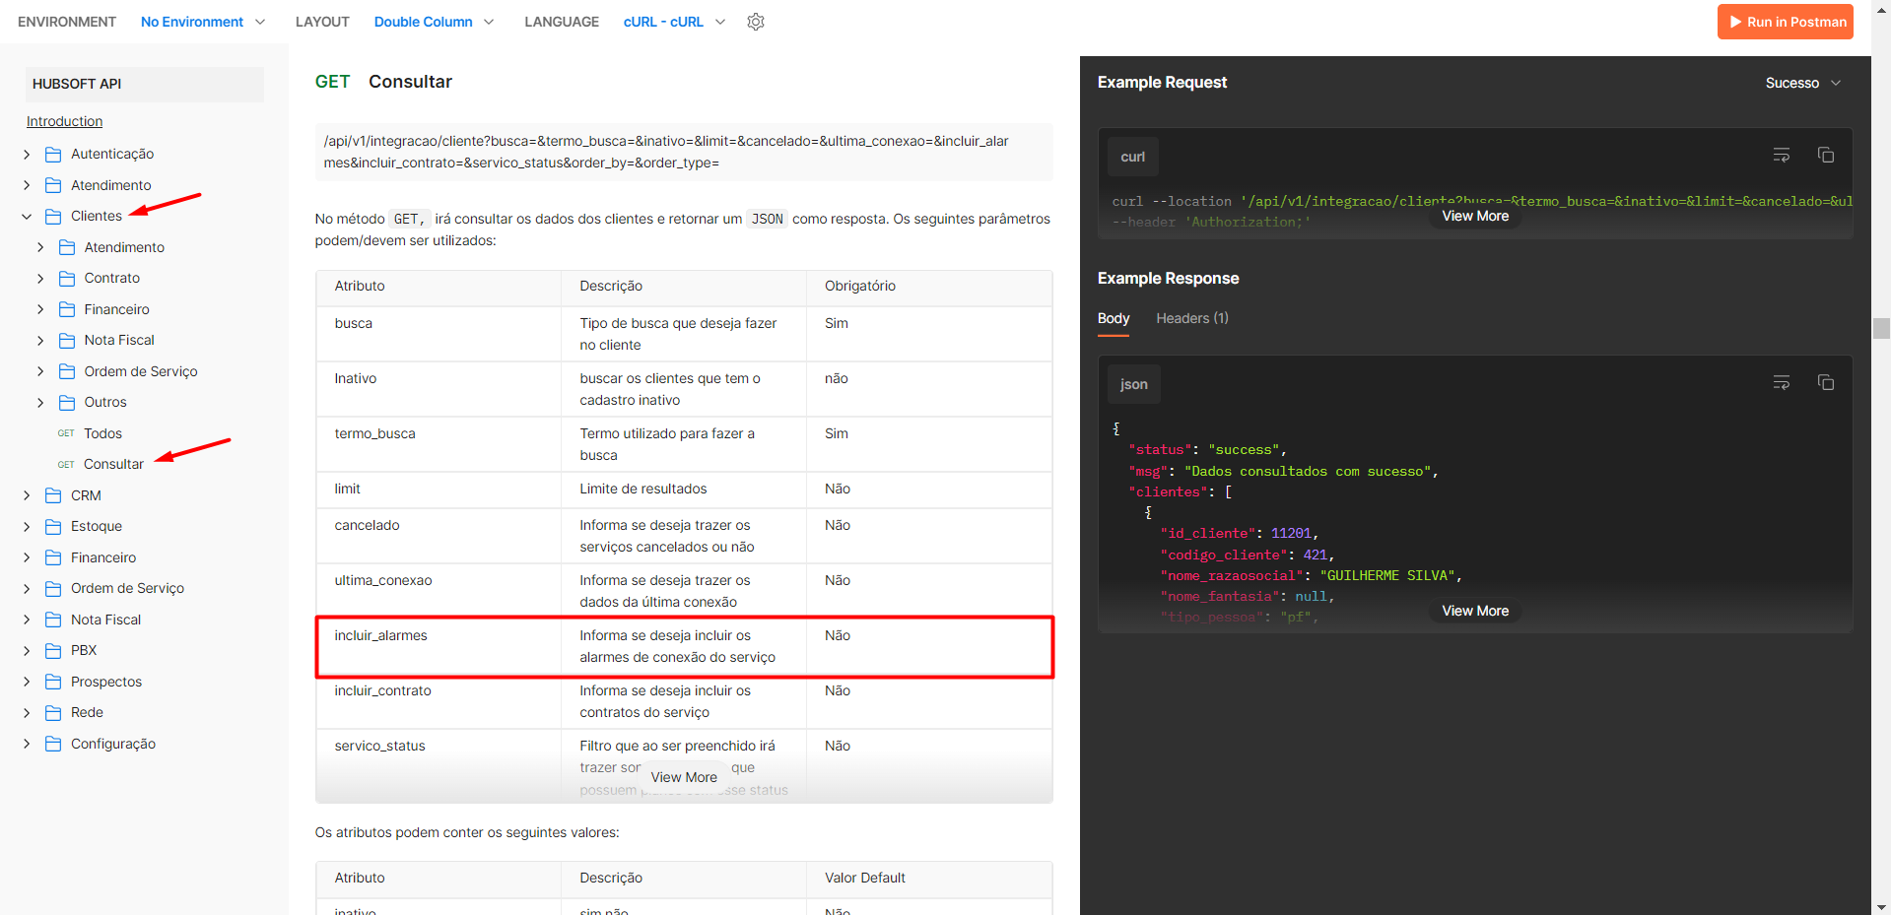Switch to the Headers (1) tab

(x=1192, y=318)
